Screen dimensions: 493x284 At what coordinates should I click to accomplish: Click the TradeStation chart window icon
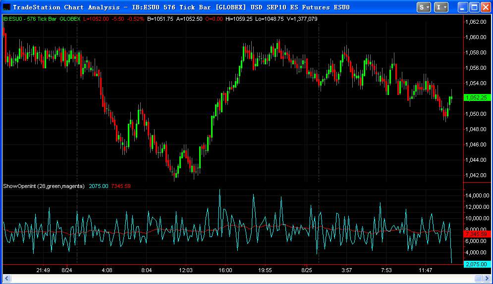[6, 7]
